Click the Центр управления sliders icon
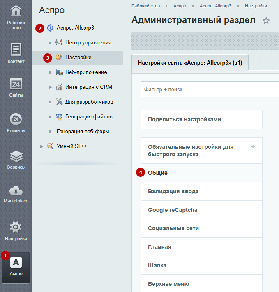 [x=59, y=43]
